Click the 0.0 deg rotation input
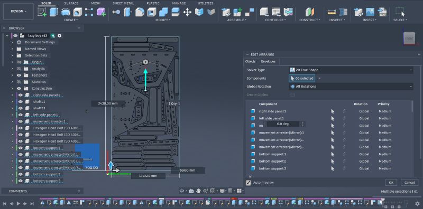 pyautogui.click(x=283, y=124)
